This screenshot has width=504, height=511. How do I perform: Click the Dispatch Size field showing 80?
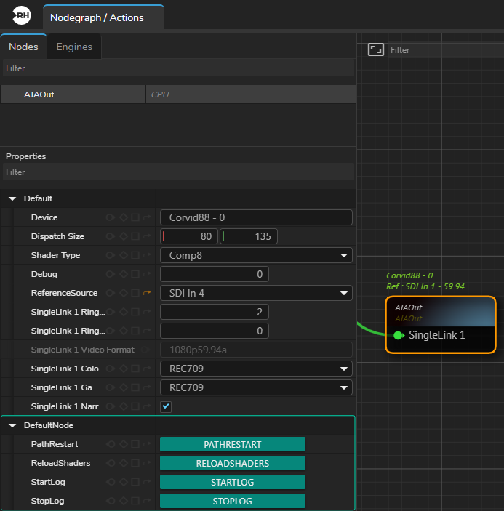(189, 236)
